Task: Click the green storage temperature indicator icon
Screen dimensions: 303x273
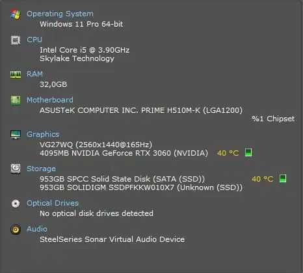Action: click(283, 178)
